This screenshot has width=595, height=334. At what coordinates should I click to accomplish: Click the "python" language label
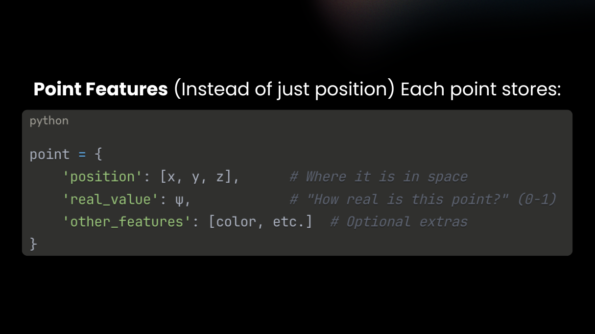pyautogui.click(x=49, y=121)
